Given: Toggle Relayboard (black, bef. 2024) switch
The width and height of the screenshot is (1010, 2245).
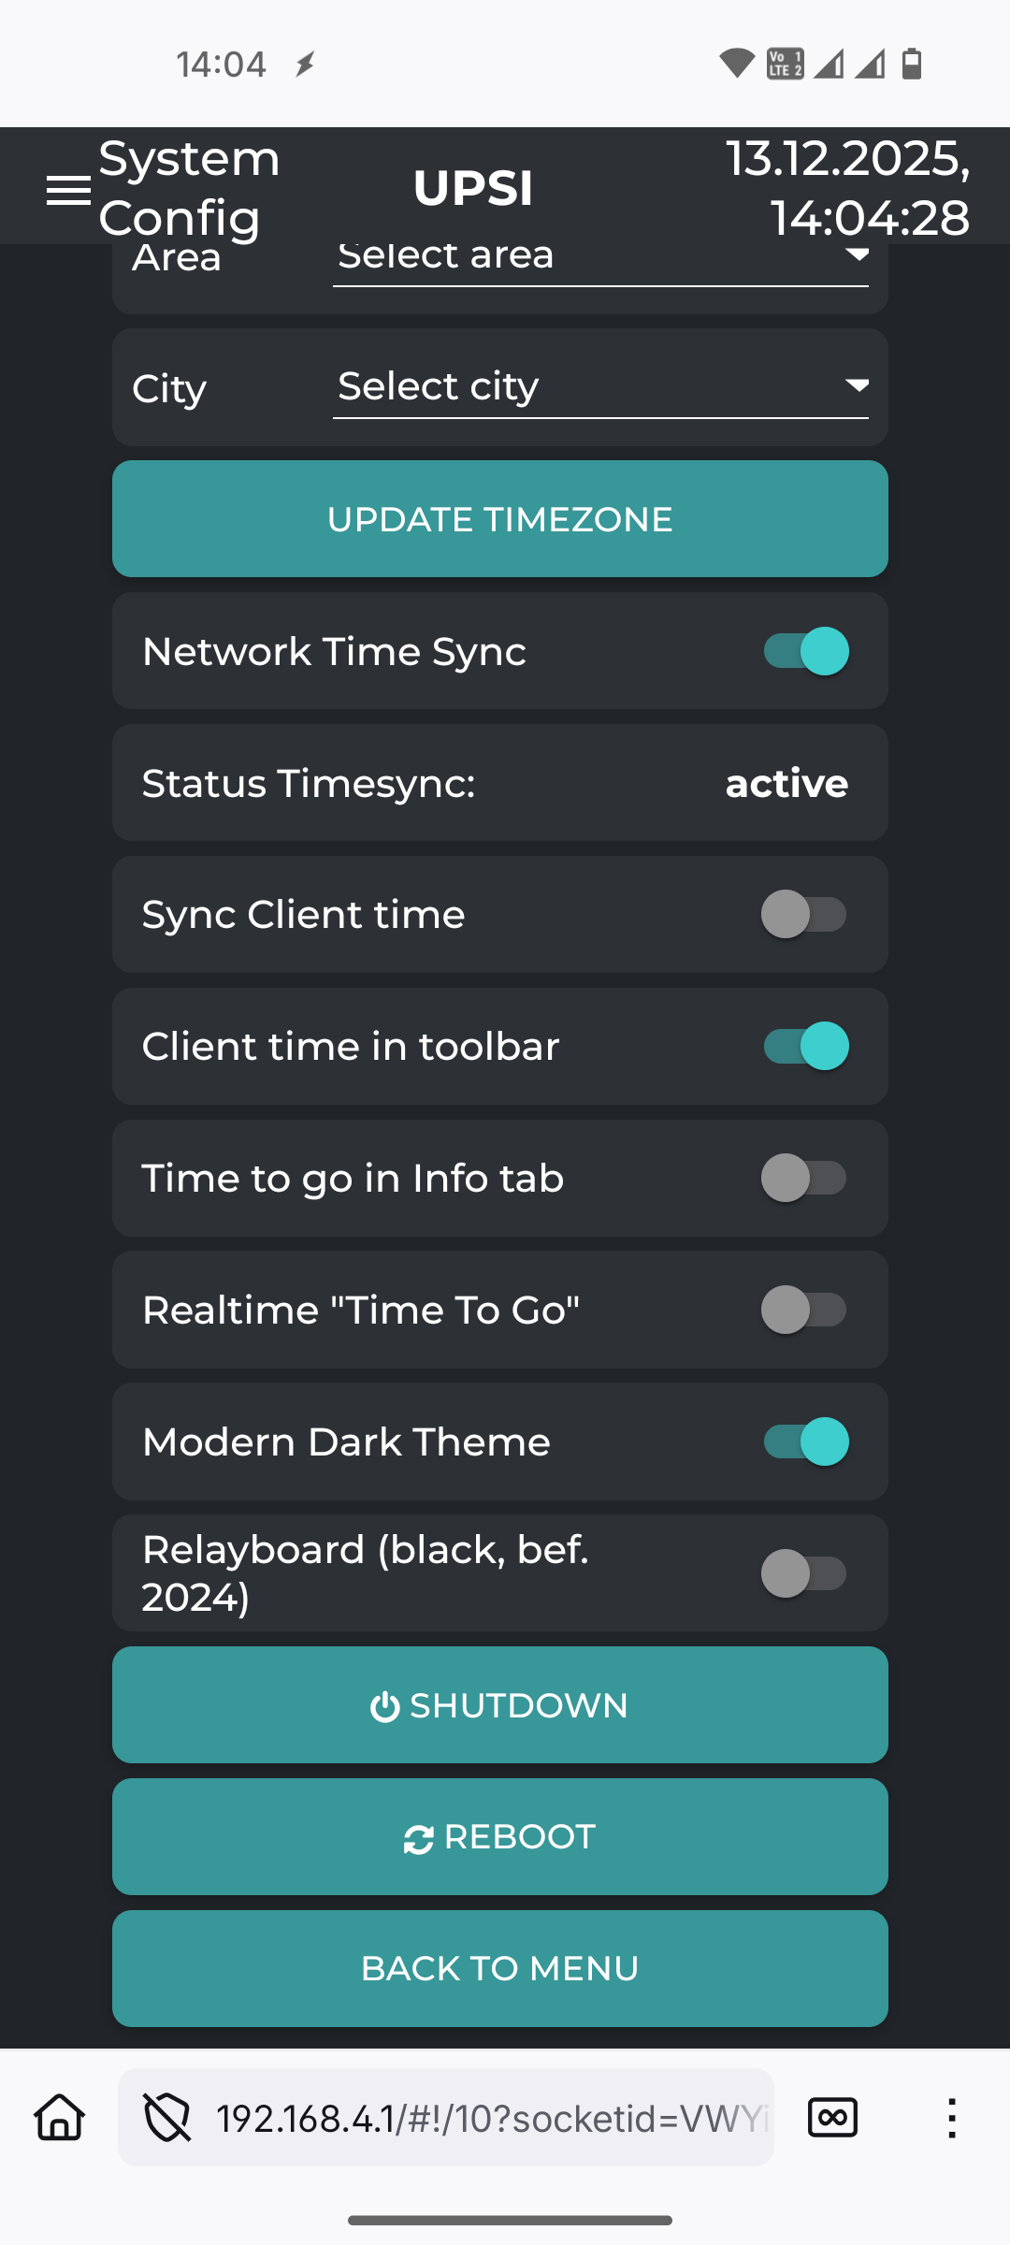Looking at the screenshot, I should [x=803, y=1573].
